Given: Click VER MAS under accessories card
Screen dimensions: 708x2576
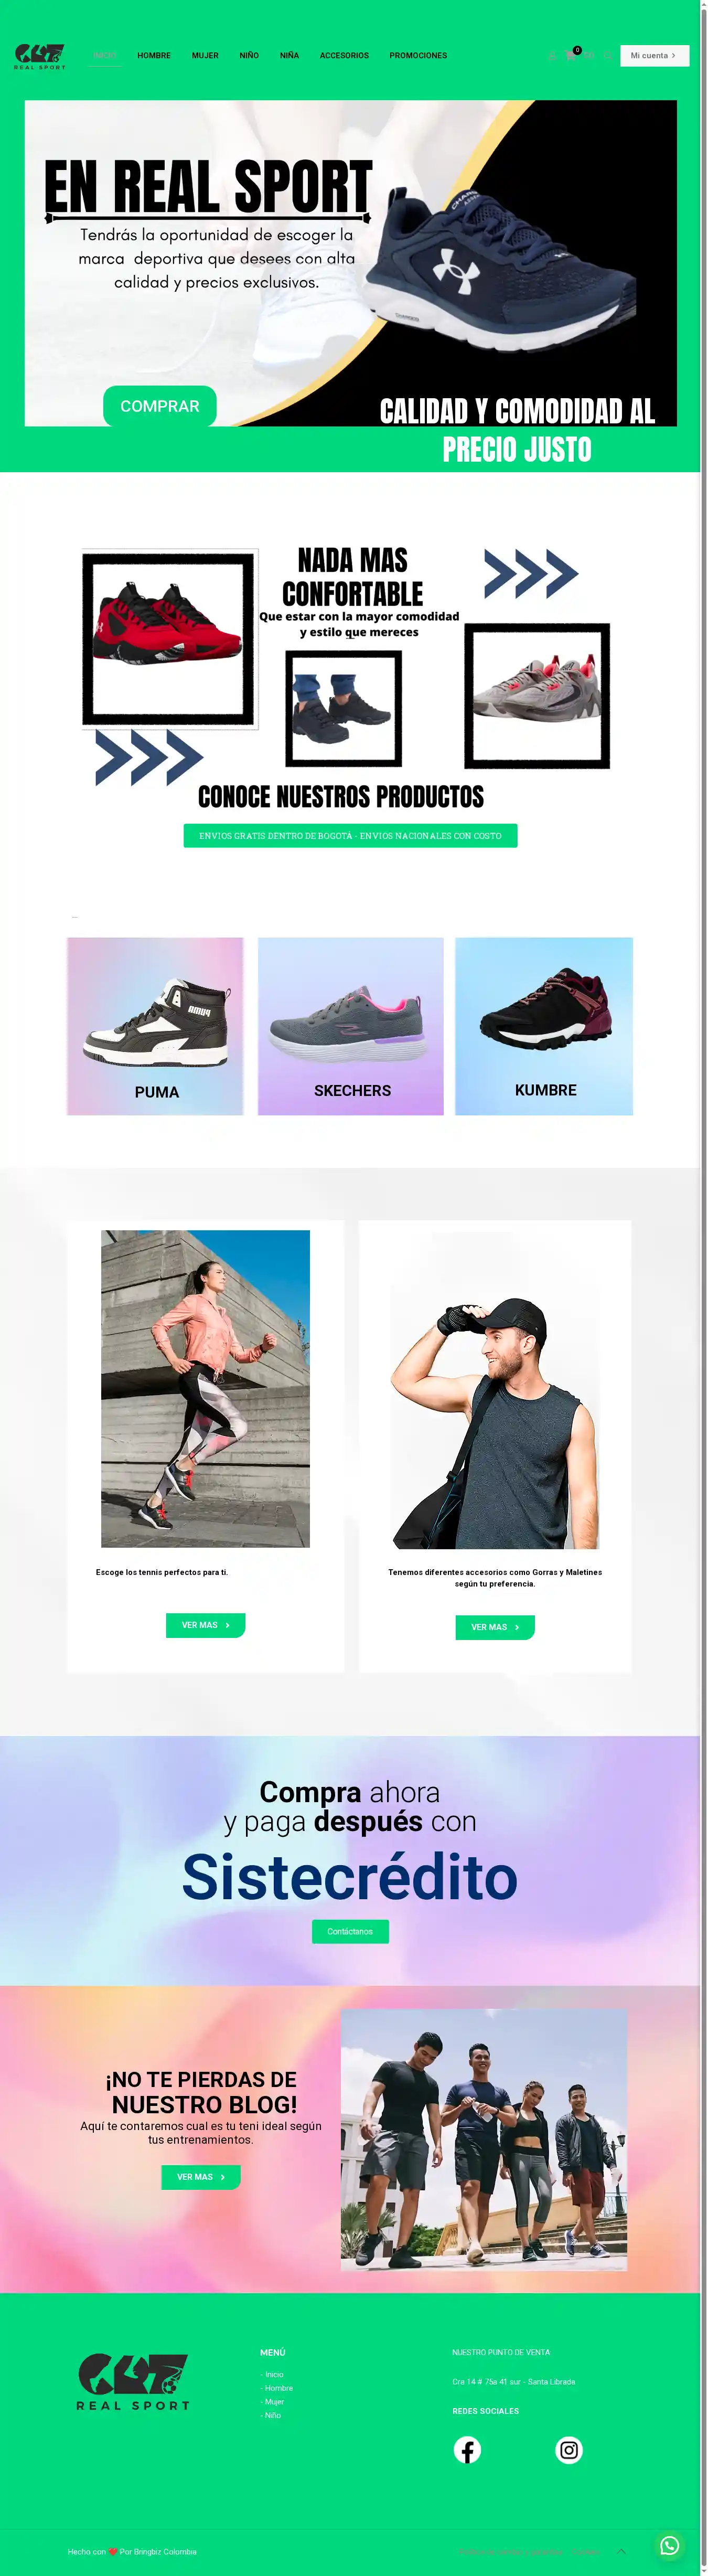Looking at the screenshot, I should tap(495, 1627).
